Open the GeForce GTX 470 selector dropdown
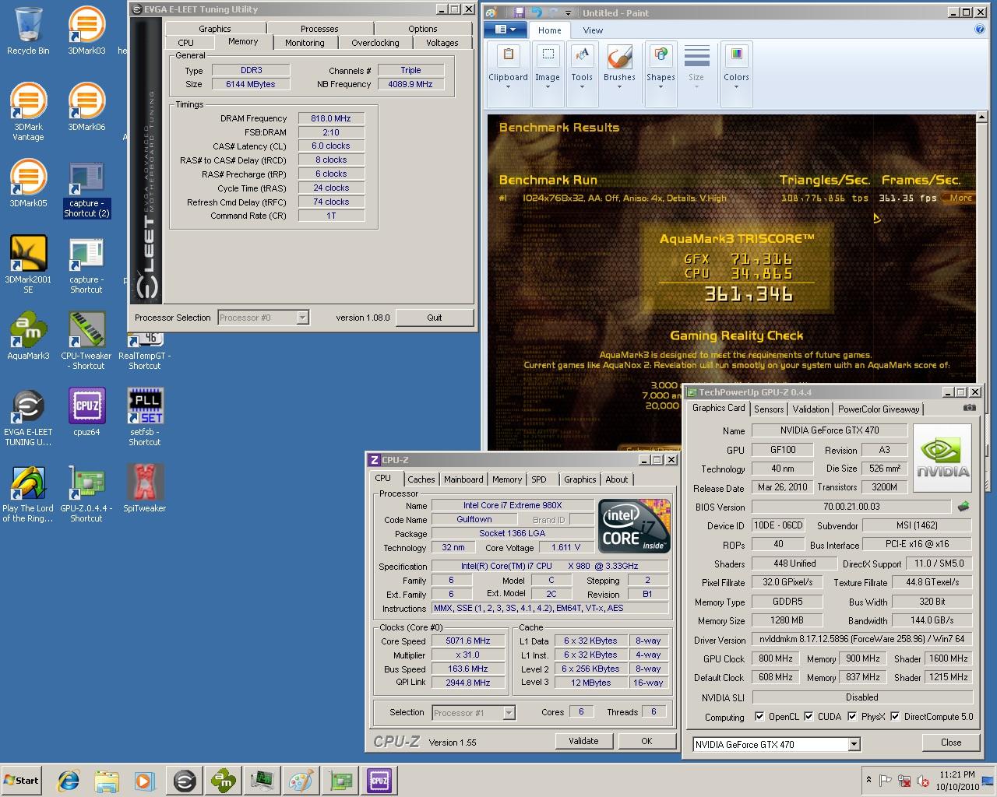This screenshot has width=997, height=797. pos(854,744)
